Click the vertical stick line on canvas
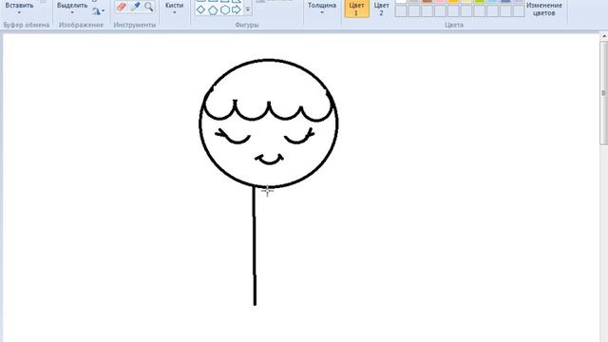608x342 pixels. 255,246
